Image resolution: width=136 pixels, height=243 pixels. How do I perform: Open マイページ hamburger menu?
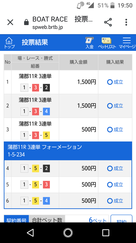click(x=127, y=43)
